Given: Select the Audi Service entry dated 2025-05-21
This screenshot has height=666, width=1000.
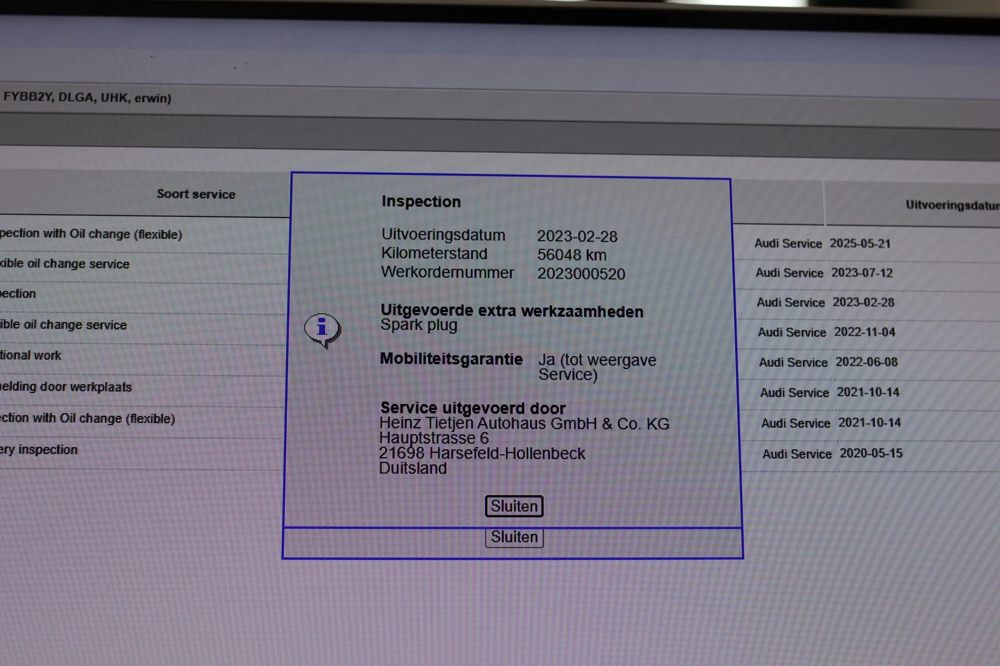Looking at the screenshot, I should coord(823,244).
